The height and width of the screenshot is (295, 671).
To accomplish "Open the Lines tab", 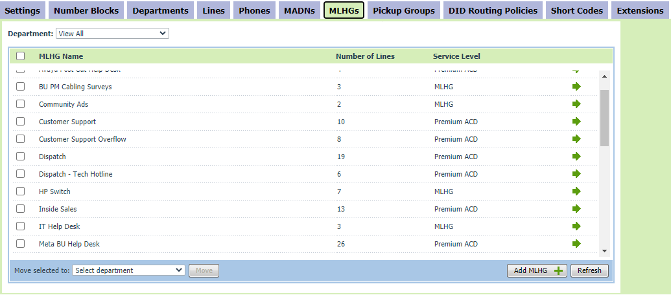I will [213, 10].
